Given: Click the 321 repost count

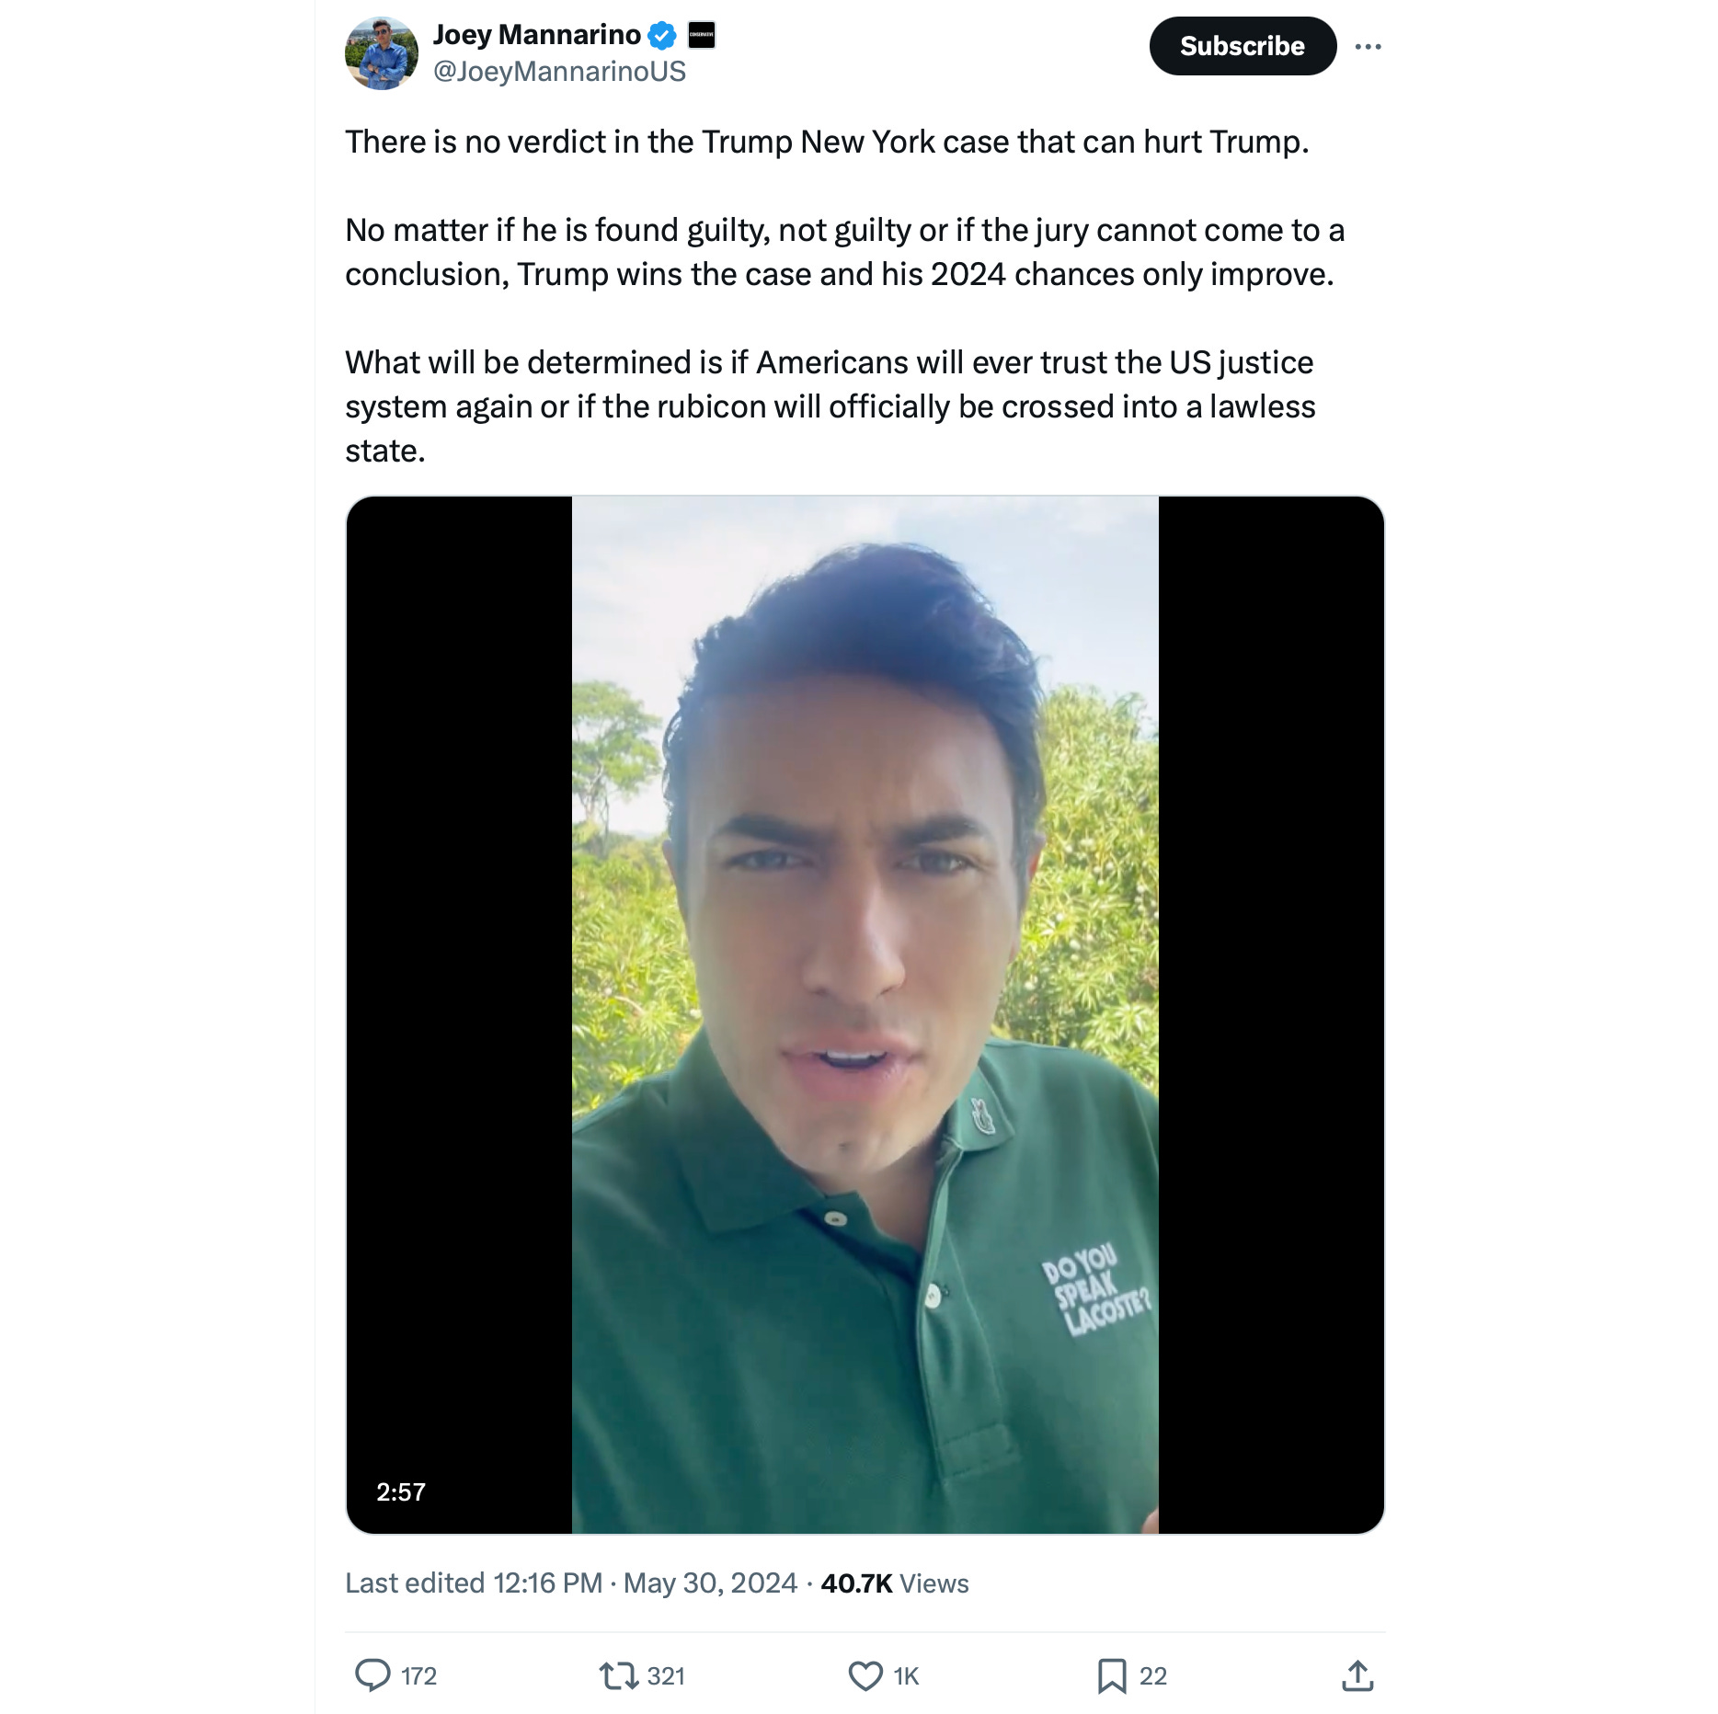Looking at the screenshot, I should click(666, 1675).
